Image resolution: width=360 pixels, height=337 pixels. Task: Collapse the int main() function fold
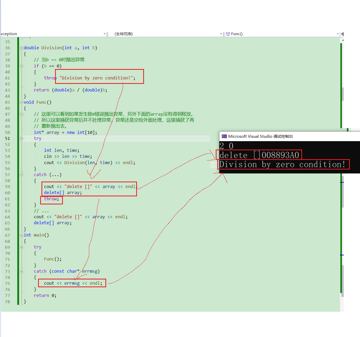coord(22,235)
